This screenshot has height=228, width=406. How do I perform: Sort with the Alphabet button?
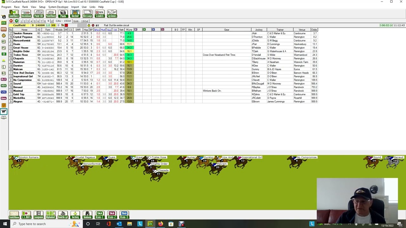point(50,215)
